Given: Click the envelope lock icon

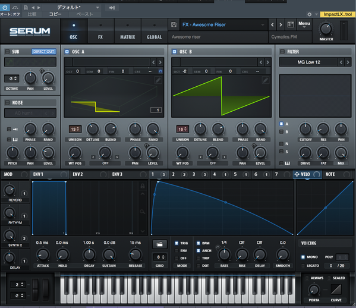Looking at the screenshot, I should point(143,186).
